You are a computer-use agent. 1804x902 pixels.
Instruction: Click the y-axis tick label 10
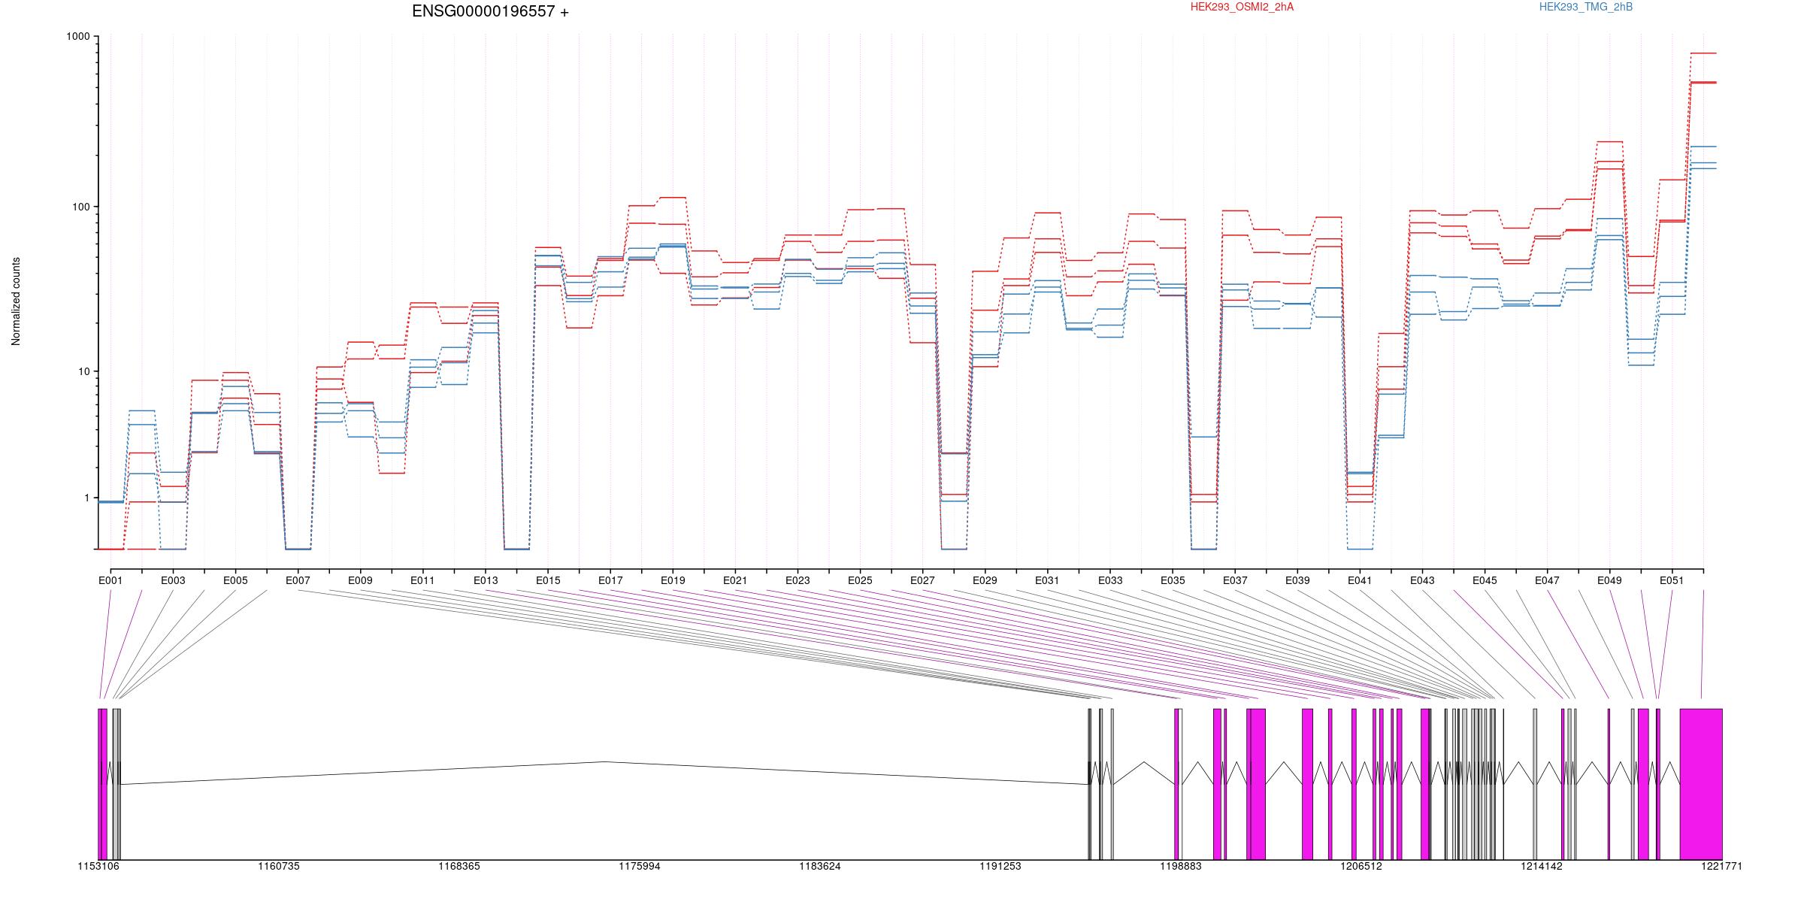(83, 371)
